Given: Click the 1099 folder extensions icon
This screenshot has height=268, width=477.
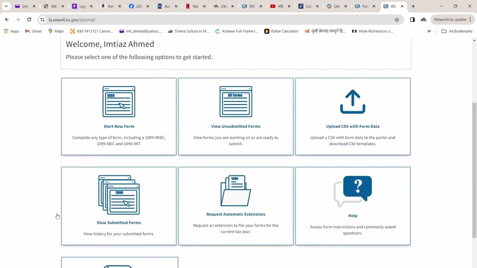Looking at the screenshot, I should pyautogui.click(x=236, y=191).
